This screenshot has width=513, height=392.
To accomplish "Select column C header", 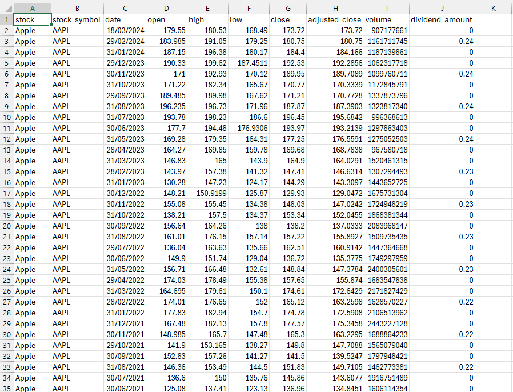I will 125,9.
